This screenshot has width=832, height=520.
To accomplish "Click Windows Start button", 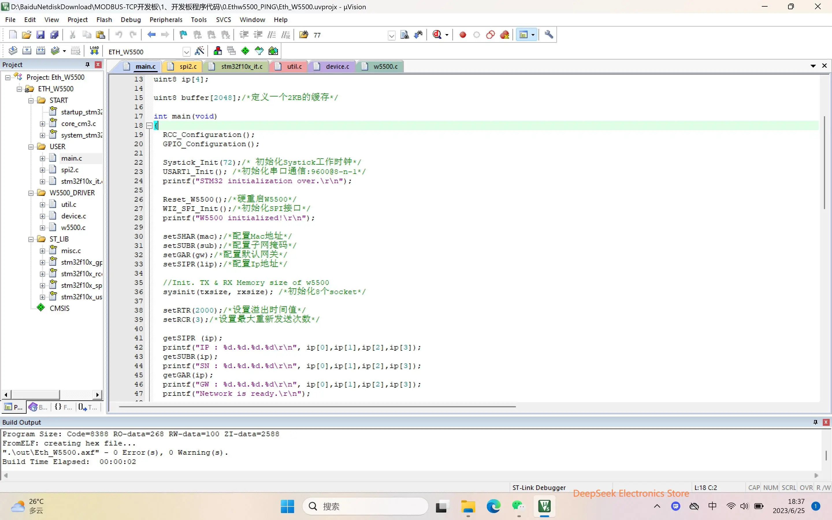I will pos(287,506).
